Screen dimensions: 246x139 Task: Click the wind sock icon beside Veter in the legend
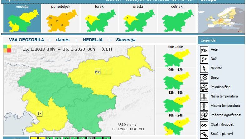(204, 50)
